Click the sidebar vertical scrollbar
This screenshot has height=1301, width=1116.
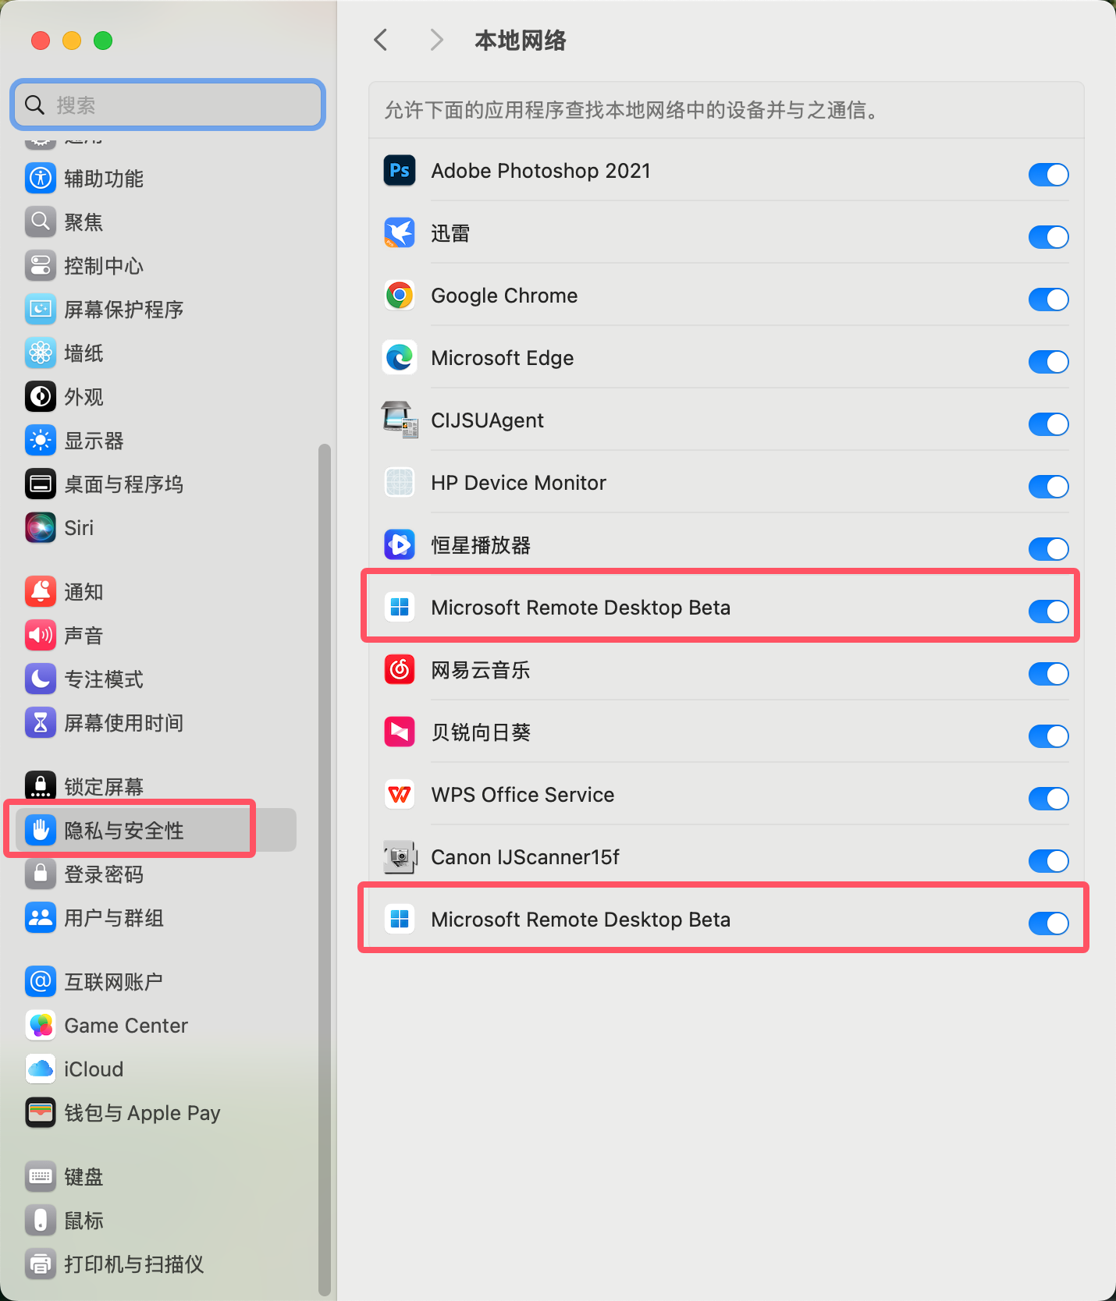[325, 869]
